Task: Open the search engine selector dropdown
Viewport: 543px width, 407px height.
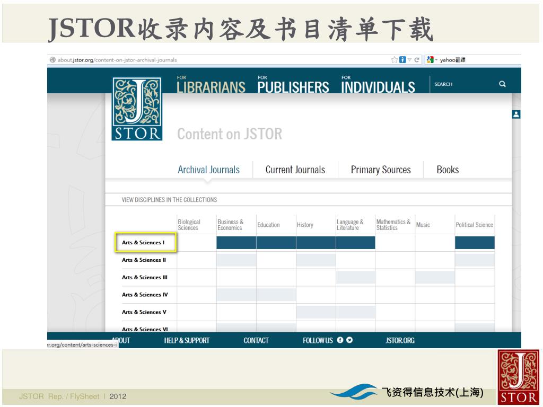Action: [432, 60]
